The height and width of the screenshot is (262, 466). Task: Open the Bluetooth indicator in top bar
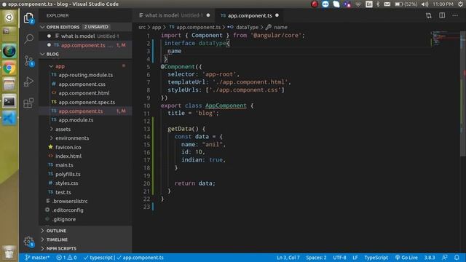[378, 4]
